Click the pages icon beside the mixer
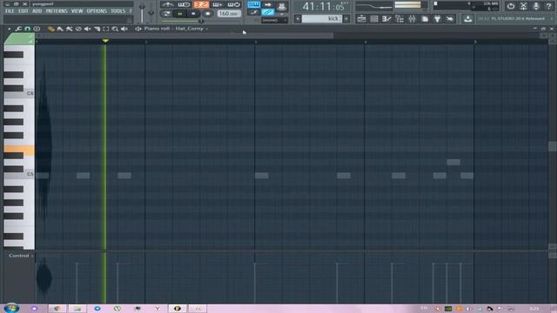This screenshot has height=313, width=557. 425,19
